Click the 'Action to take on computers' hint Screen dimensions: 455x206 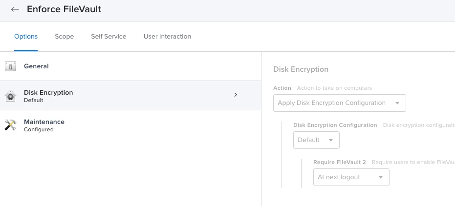pyautogui.click(x=334, y=88)
